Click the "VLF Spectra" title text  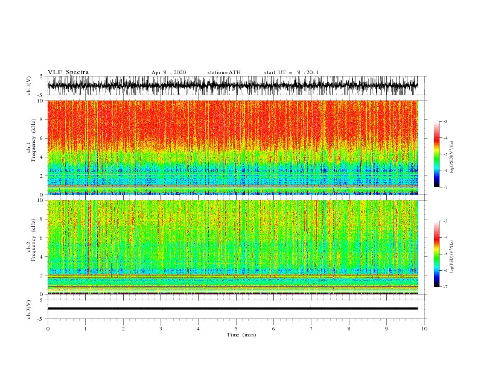68,72
